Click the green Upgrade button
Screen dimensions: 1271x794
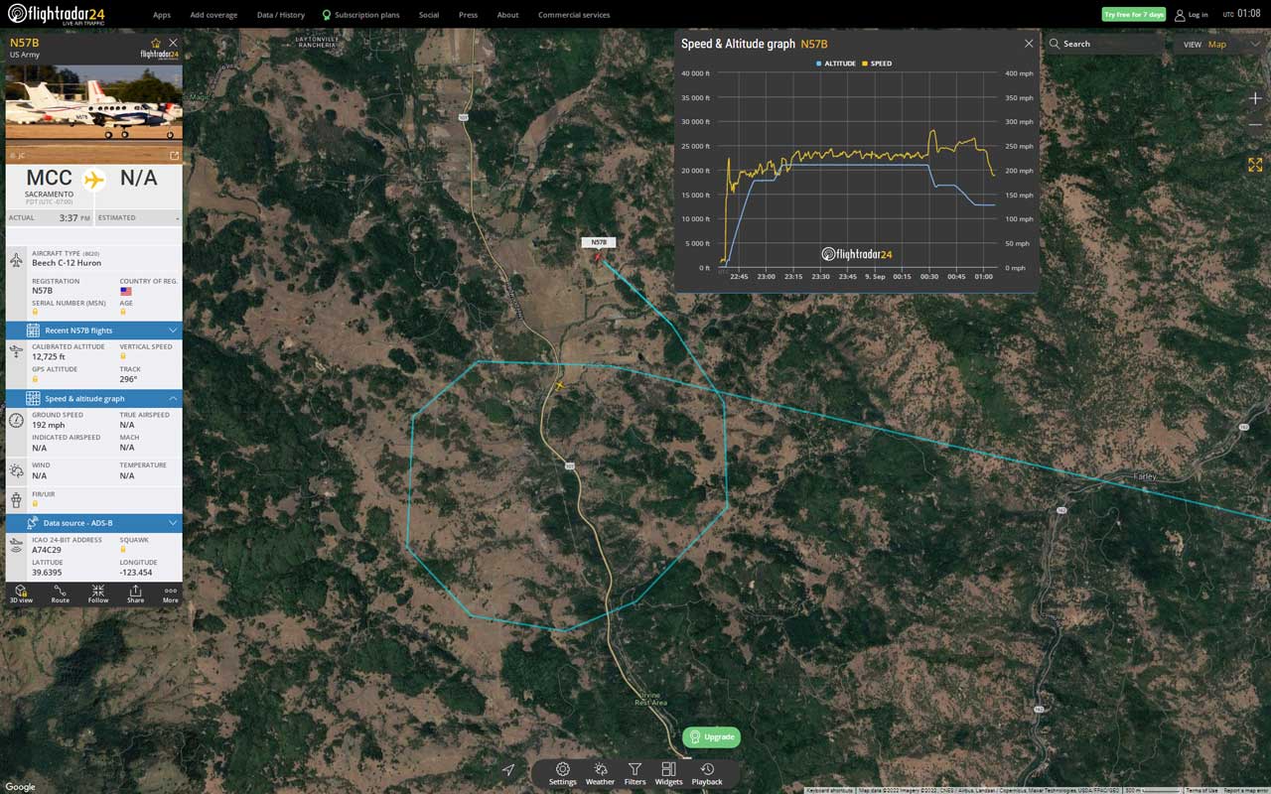coord(711,736)
